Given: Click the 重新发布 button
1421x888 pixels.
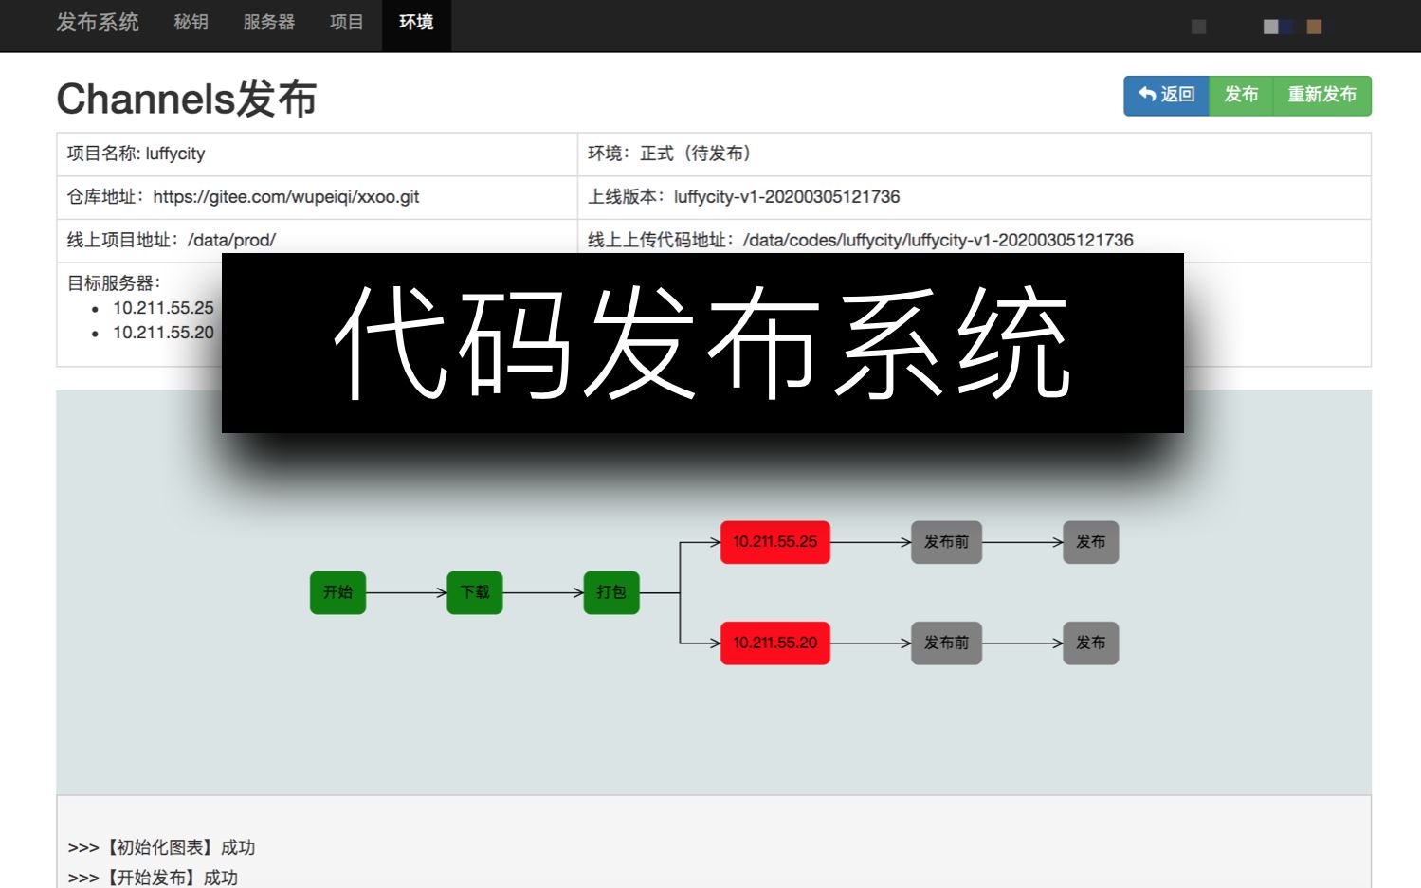Looking at the screenshot, I should [x=1321, y=96].
